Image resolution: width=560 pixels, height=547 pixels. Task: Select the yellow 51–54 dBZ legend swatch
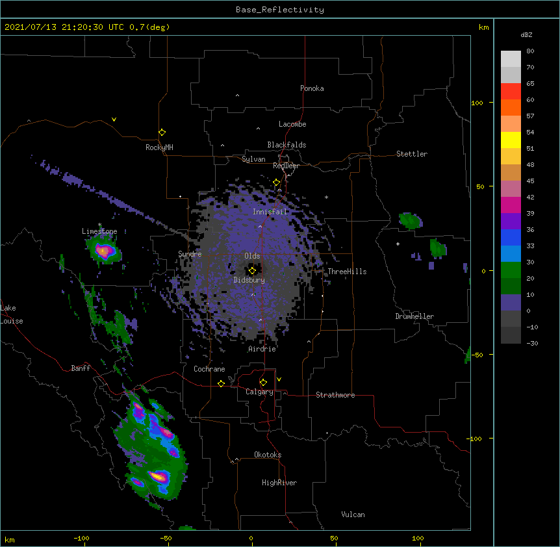click(511, 140)
